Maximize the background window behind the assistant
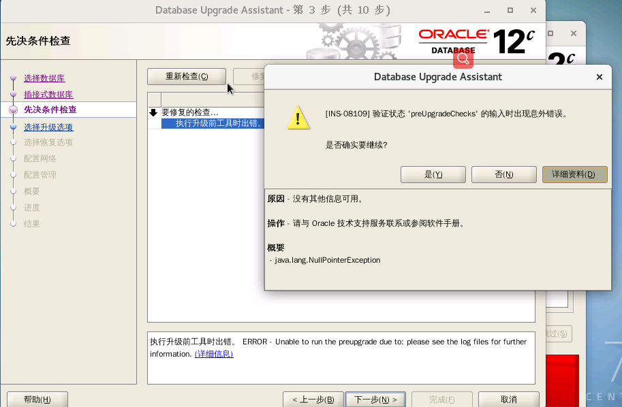 click(550, 33)
